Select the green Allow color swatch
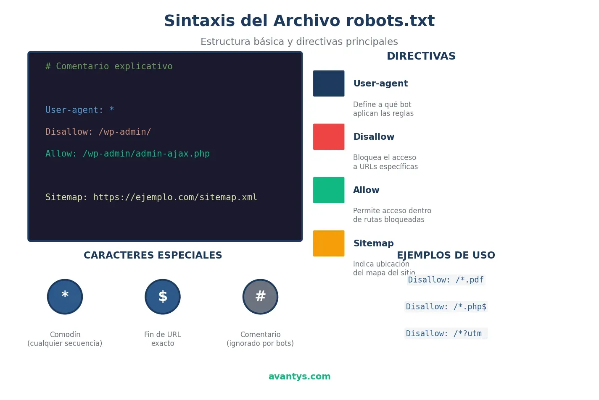The width and height of the screenshot is (599, 400). (329, 190)
